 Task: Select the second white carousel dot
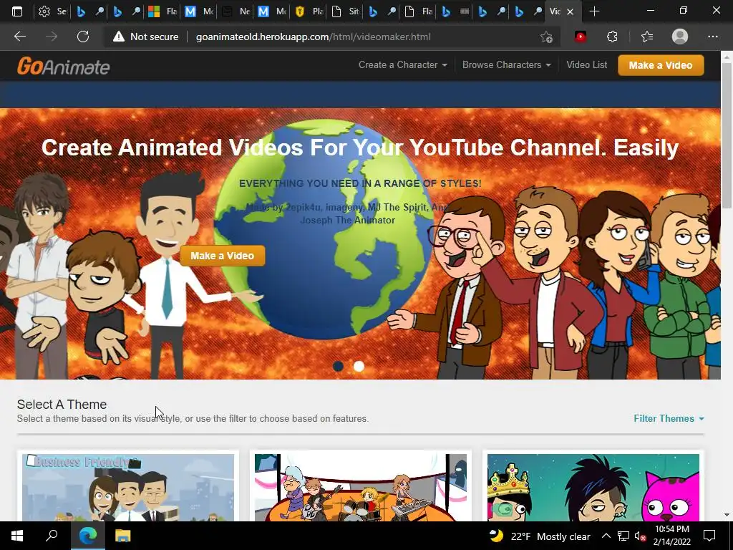pyautogui.click(x=359, y=366)
